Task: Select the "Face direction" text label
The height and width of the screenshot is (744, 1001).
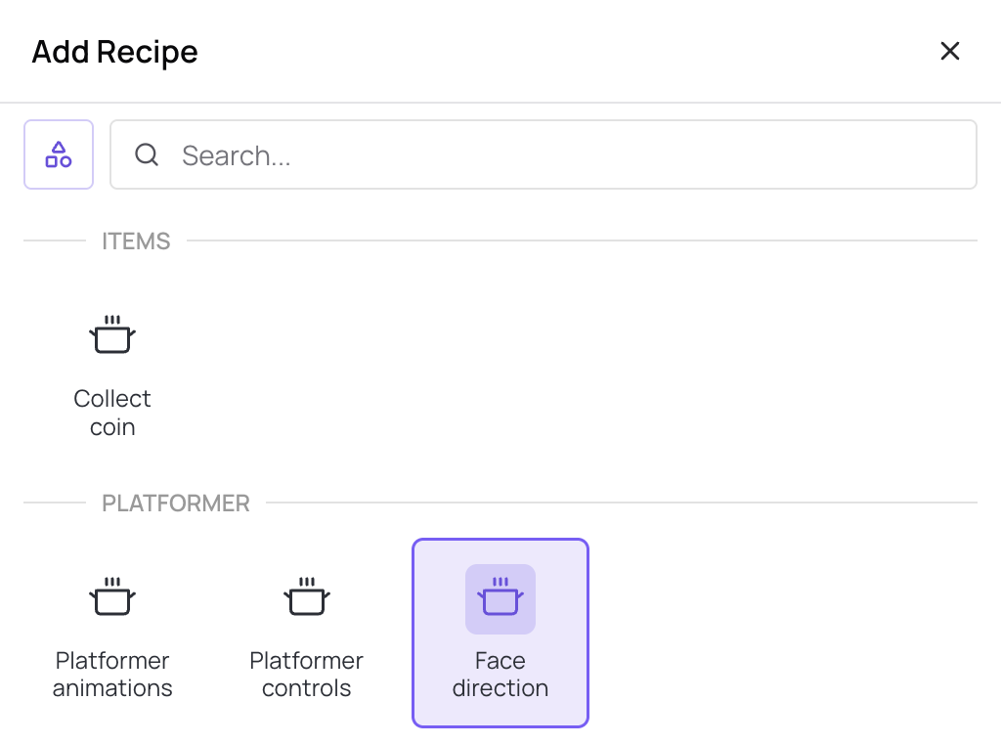Action: pos(500,675)
